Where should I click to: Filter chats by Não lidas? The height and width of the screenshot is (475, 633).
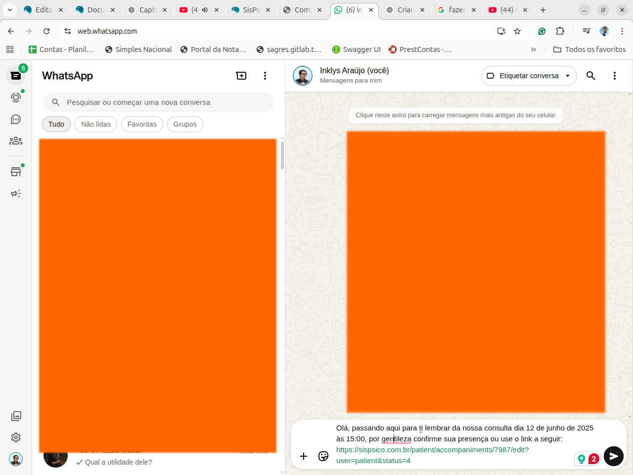[96, 124]
